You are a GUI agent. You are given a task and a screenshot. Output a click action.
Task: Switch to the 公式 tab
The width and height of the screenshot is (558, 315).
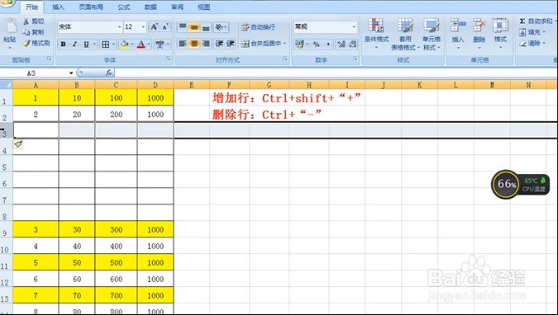[123, 7]
